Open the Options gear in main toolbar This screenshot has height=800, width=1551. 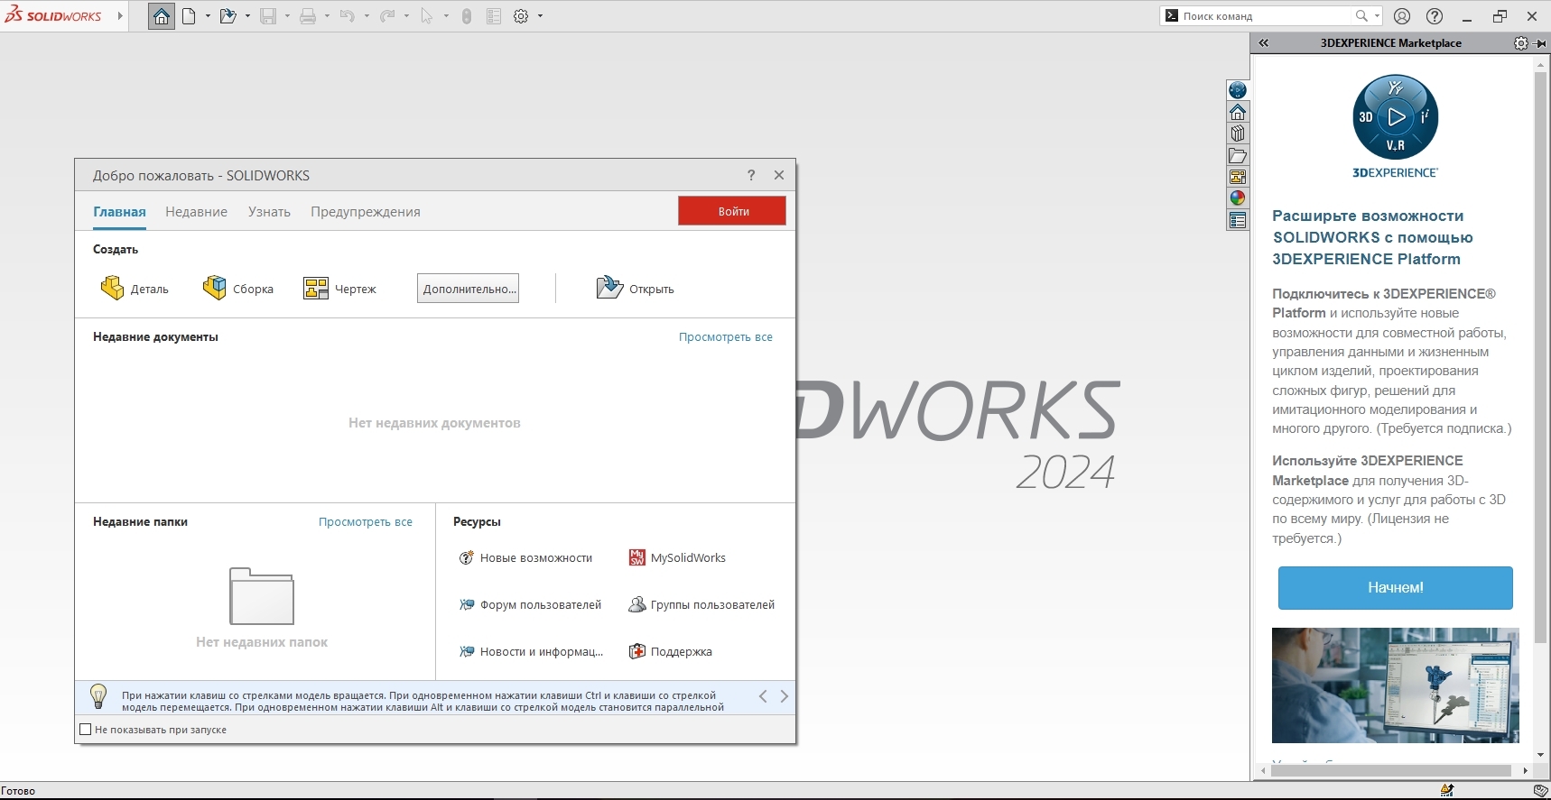(521, 16)
